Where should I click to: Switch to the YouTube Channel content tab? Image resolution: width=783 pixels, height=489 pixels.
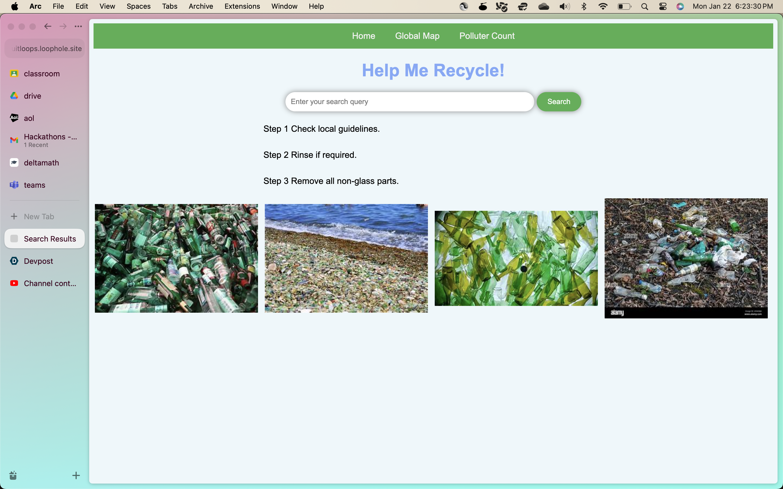point(50,284)
